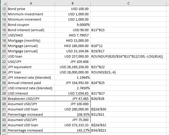
Task: Click the '108.95%' cell
Action: (73, 114)
